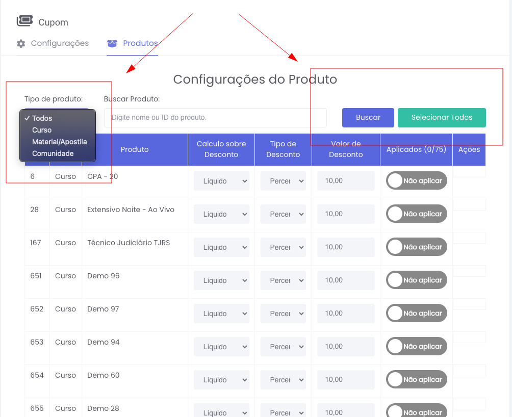Click the Cupom ticket icon
The image size is (512, 417).
click(x=24, y=21)
